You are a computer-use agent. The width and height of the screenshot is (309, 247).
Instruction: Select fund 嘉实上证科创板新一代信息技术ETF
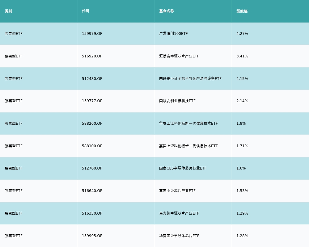point(188,146)
